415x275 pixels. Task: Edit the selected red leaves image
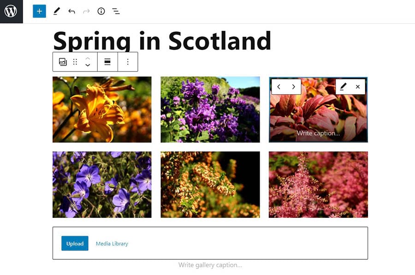tap(343, 87)
